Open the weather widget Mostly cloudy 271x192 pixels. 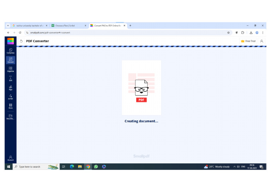pyautogui.click(x=217, y=167)
